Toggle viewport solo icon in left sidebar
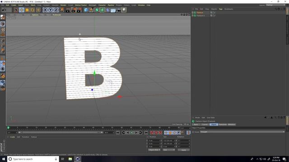 pos(3,69)
